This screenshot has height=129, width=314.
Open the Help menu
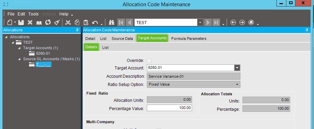click(x=64, y=14)
